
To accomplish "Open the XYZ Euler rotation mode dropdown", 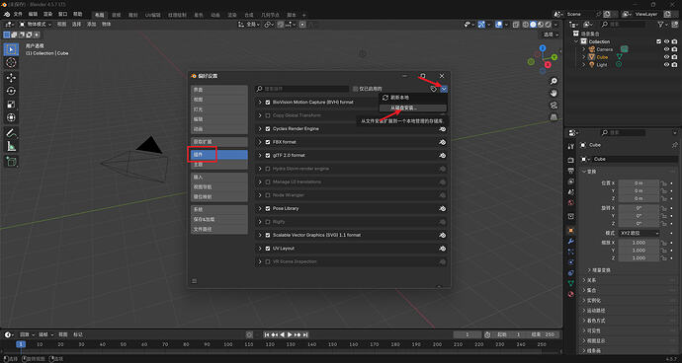I will click(x=639, y=233).
